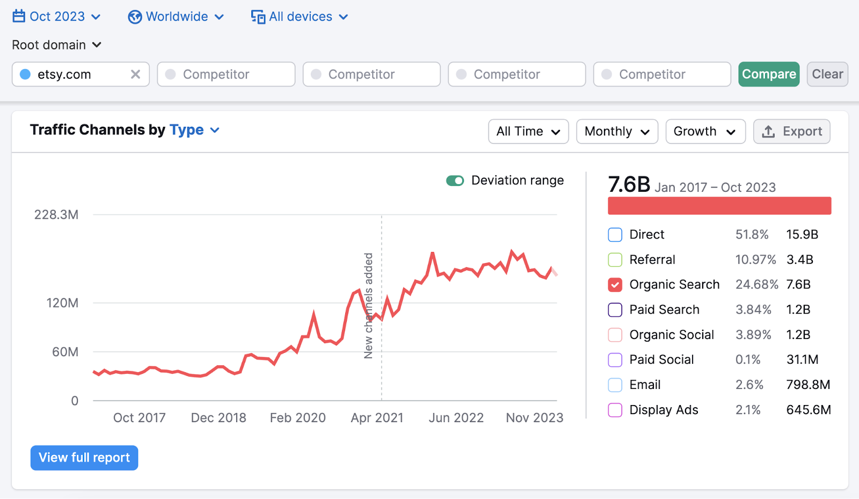Click the gray dot in the first Competitor field

tap(170, 74)
